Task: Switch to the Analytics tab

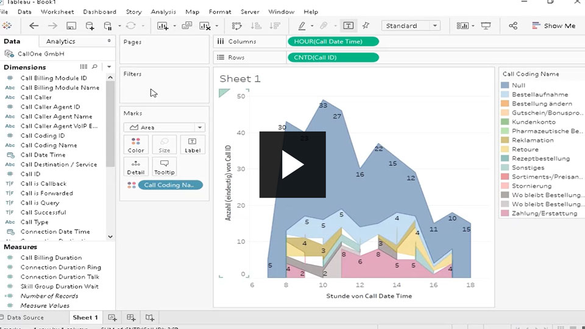Action: pos(60,41)
